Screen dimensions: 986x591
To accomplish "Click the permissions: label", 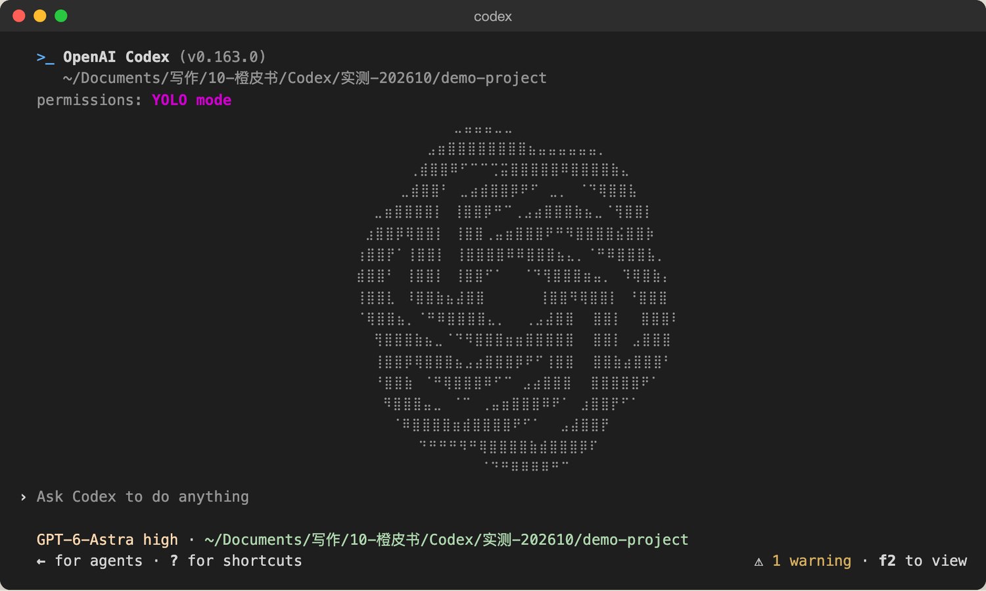I will 89,100.
